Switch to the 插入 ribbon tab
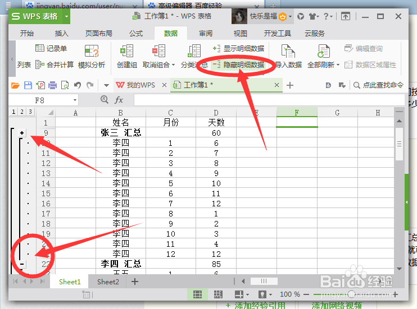 pyautogui.click(x=61, y=34)
